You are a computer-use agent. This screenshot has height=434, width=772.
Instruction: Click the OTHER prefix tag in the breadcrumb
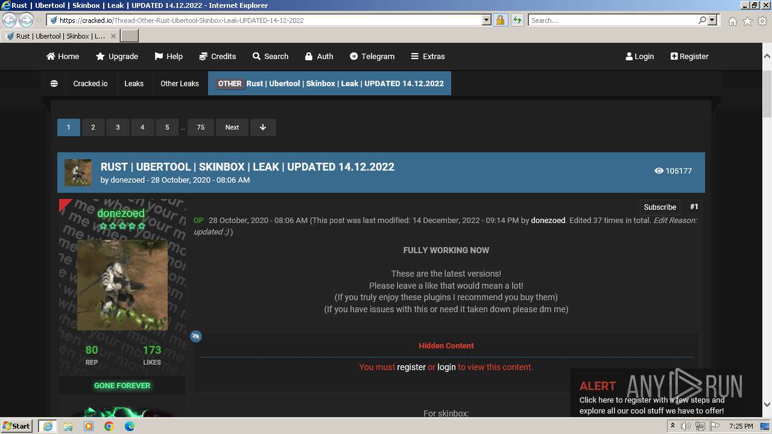[230, 84]
